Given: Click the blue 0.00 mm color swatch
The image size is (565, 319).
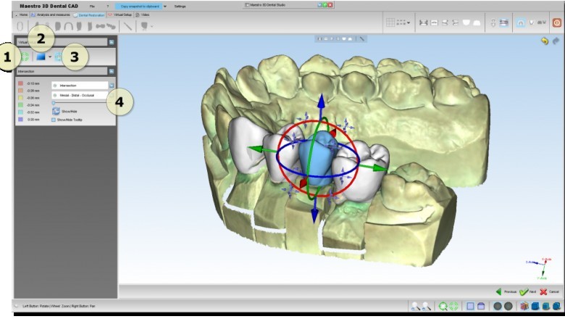Looking at the screenshot, I should click(20, 120).
